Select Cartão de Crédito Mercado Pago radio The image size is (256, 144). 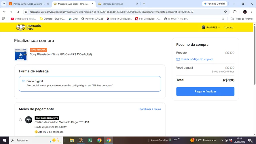coord(20,120)
